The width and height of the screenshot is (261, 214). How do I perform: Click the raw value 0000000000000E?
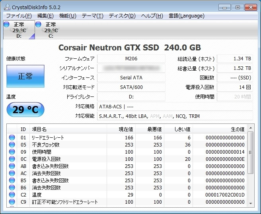click(x=225, y=159)
